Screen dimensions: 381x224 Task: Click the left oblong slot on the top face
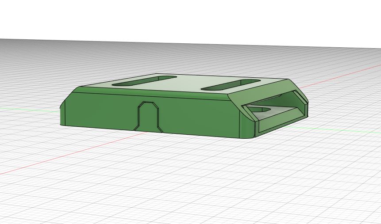coord(144,81)
